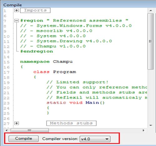Click the vertical scrollbar up arrow
The height and width of the screenshot is (146, 156).
(151, 11)
